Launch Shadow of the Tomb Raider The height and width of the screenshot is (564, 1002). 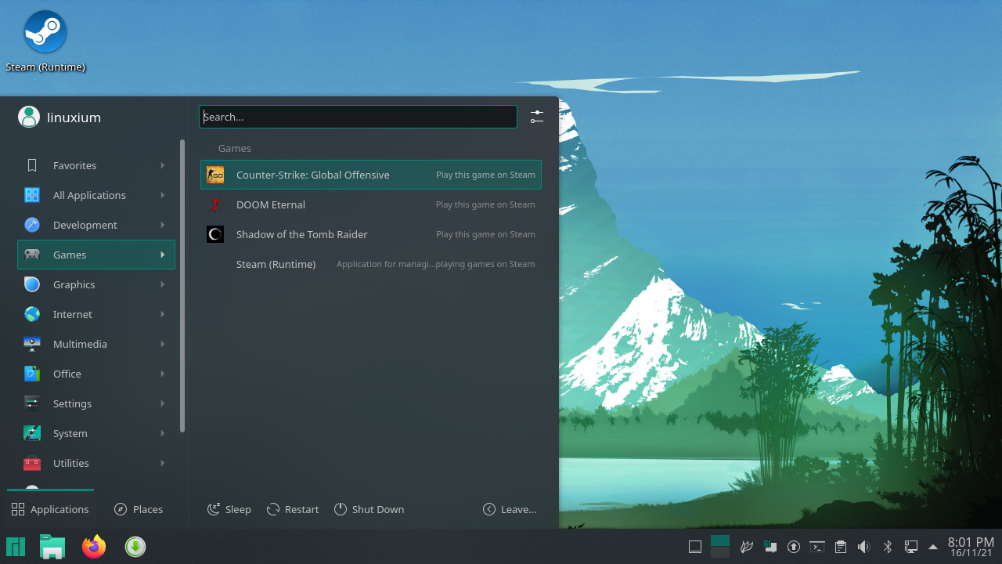coord(371,234)
